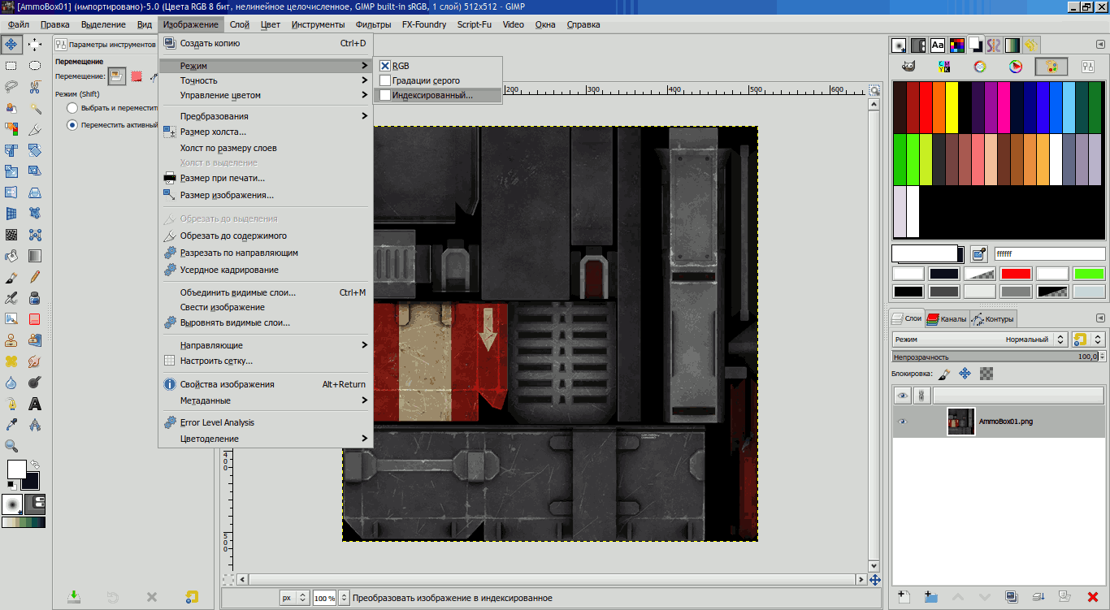Click Свойства изображения entry
Viewport: 1110px width, 610px height.
[266, 384]
